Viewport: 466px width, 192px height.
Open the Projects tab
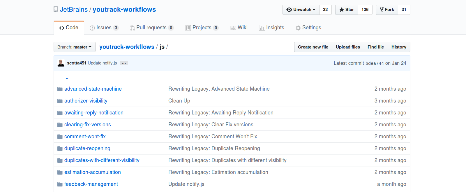pyautogui.click(x=202, y=28)
